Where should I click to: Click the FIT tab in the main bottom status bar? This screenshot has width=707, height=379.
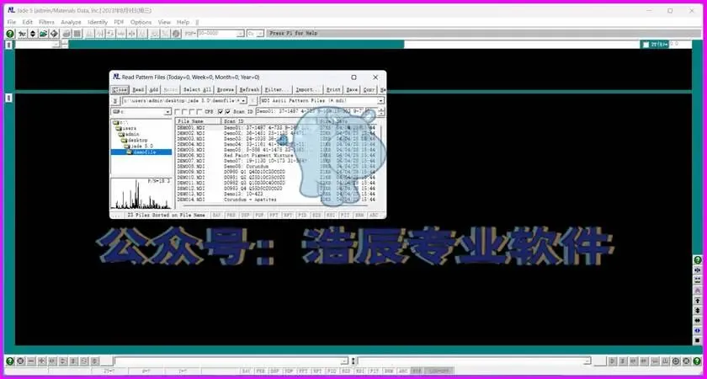tap(374, 371)
